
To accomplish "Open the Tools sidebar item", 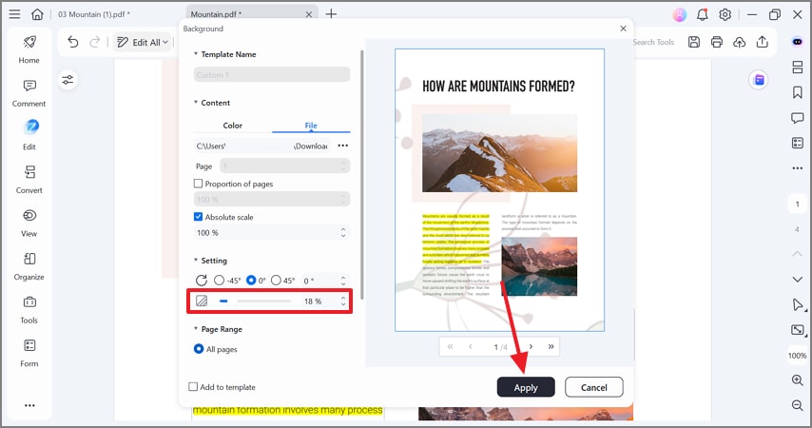I will tap(29, 310).
